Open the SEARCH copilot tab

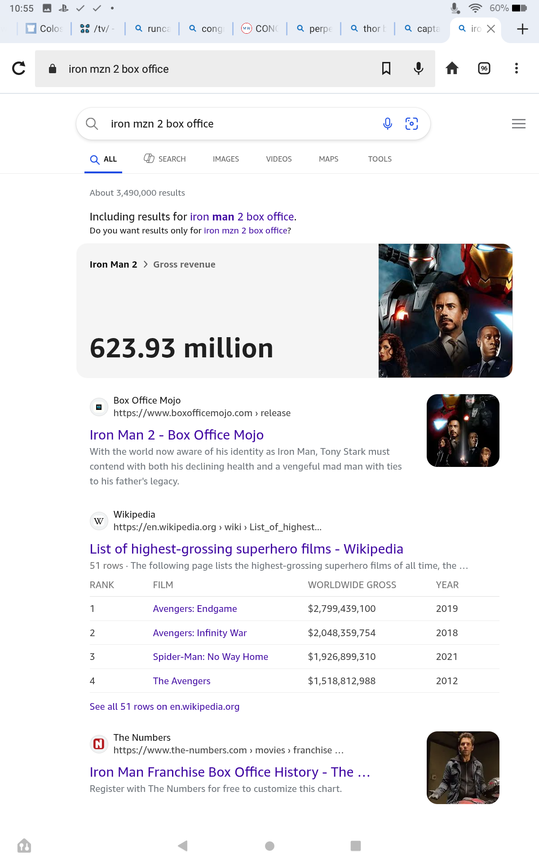pos(165,159)
